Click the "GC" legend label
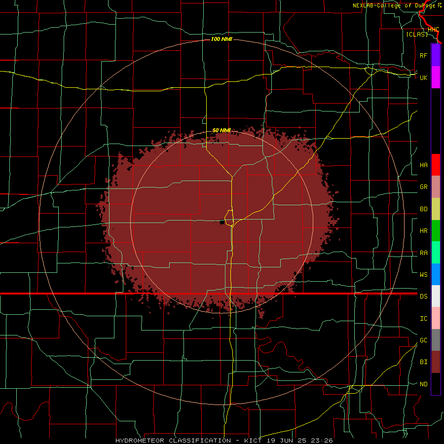 [x=423, y=340]
